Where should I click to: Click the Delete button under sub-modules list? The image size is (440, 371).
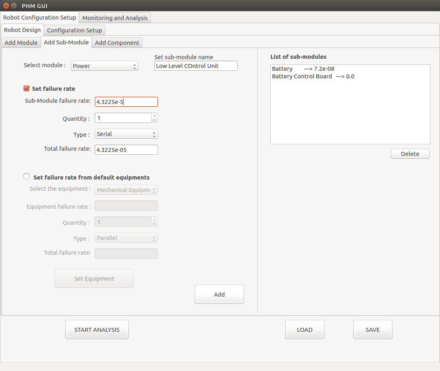coord(410,154)
